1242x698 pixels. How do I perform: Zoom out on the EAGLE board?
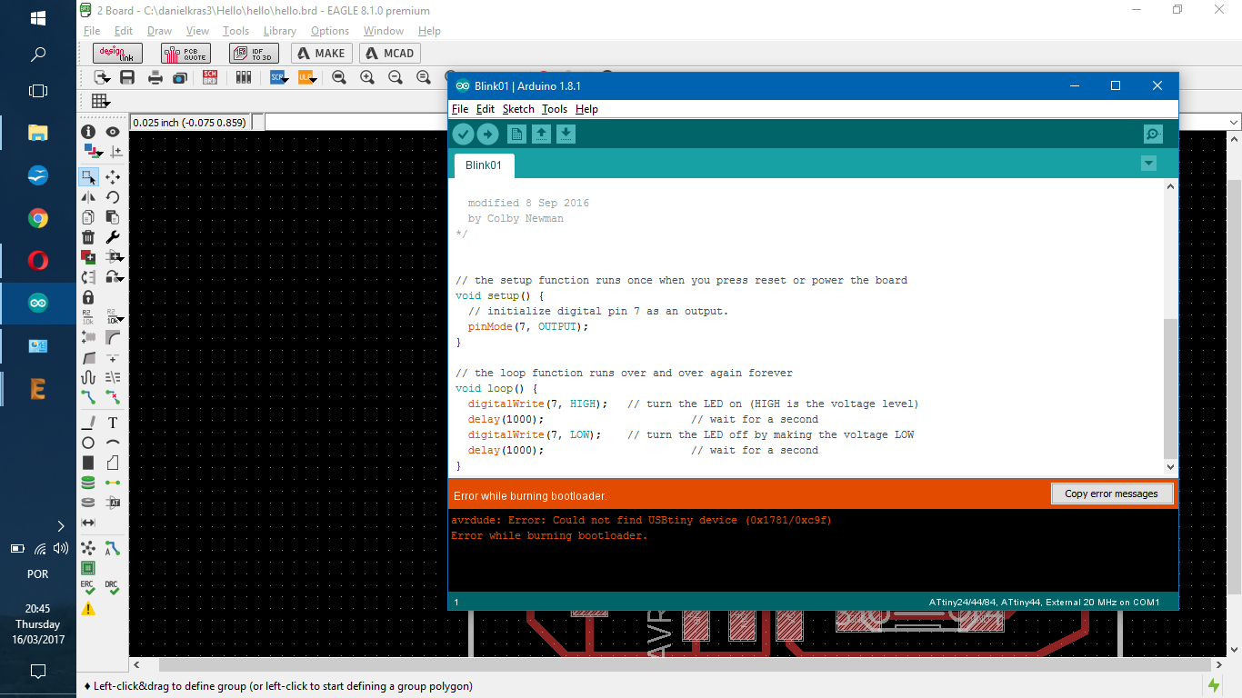396,78
